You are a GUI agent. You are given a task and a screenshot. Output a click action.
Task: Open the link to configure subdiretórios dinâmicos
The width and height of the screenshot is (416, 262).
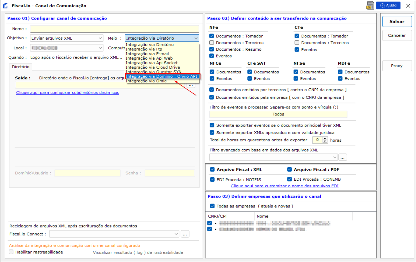(68, 93)
